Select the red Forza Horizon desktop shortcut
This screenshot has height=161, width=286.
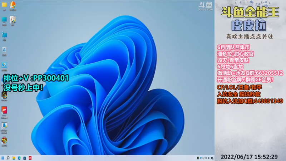4,110
